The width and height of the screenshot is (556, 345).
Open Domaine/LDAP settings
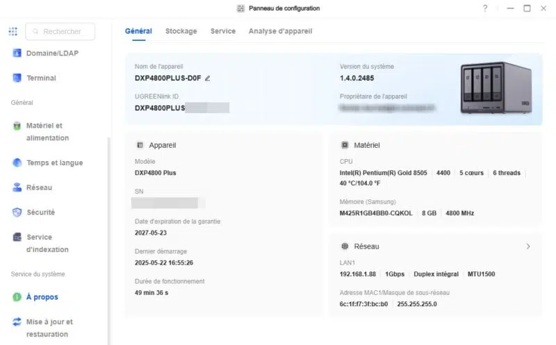53,53
